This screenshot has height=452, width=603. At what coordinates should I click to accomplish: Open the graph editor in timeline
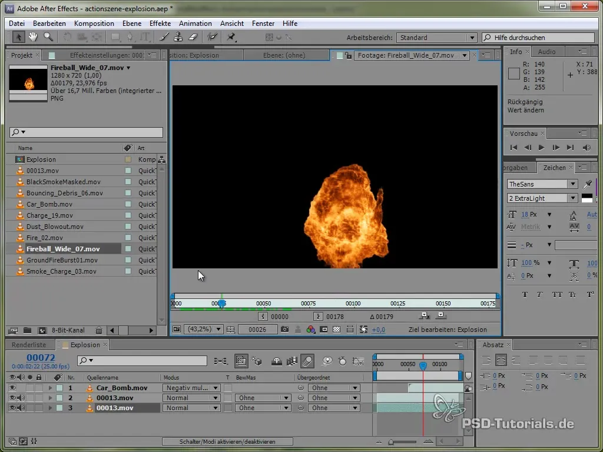[358, 361]
